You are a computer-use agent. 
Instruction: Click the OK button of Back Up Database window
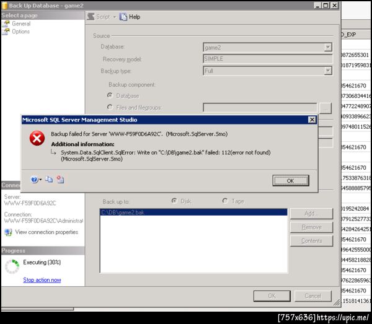click(272, 296)
